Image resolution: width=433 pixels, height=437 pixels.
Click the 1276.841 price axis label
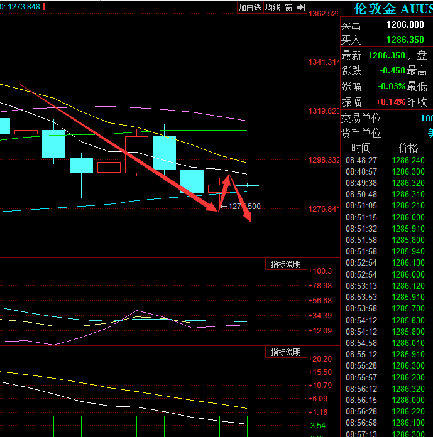324,208
